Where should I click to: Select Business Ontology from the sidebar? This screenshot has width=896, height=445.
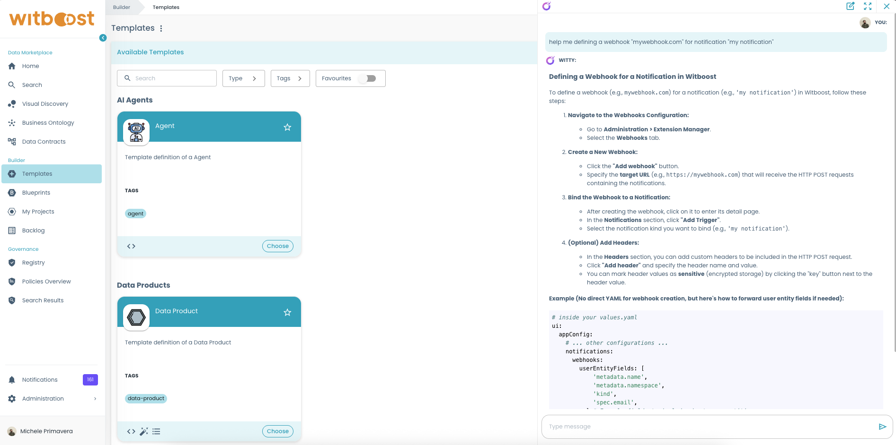point(47,123)
